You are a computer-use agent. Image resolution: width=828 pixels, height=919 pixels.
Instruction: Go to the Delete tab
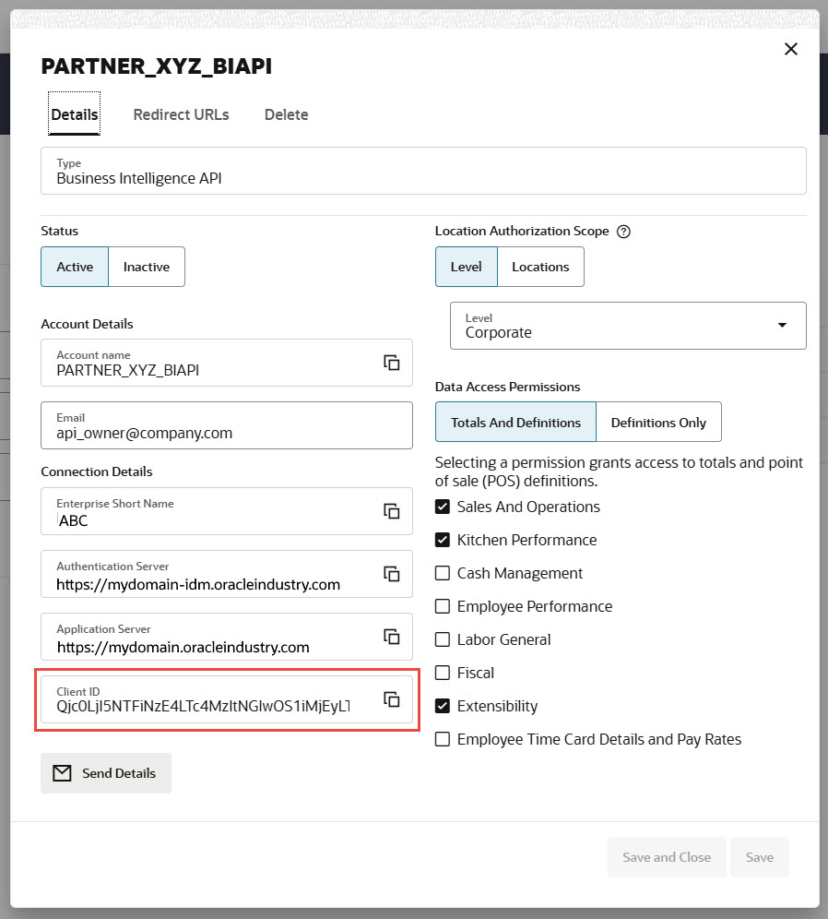(286, 114)
